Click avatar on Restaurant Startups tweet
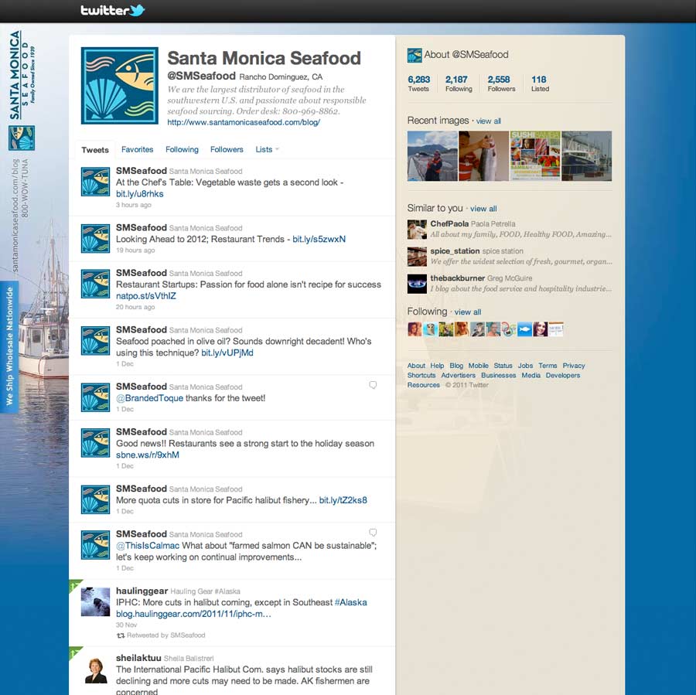Screen dimensions: 696x695 tap(95, 284)
